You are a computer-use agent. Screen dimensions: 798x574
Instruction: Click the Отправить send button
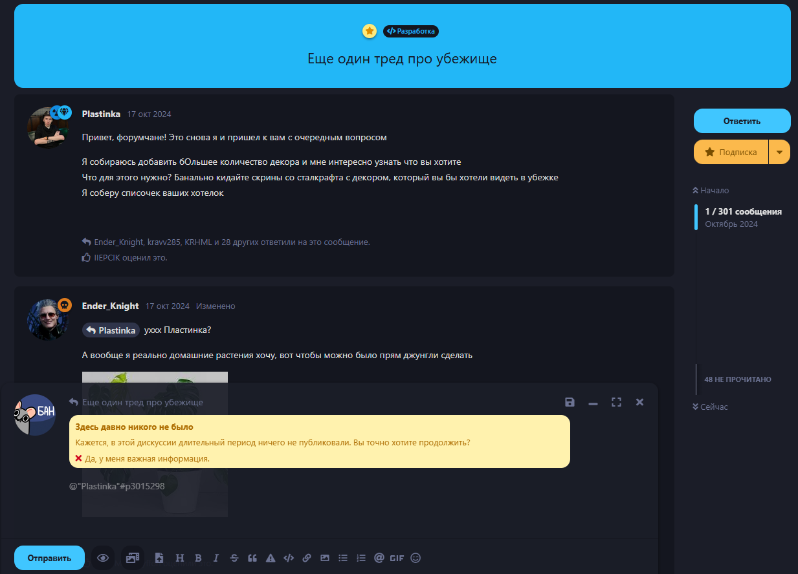49,558
